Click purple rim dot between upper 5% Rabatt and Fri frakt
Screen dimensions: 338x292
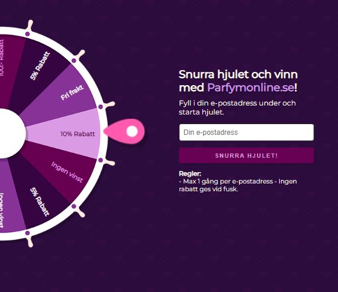tap(74, 61)
